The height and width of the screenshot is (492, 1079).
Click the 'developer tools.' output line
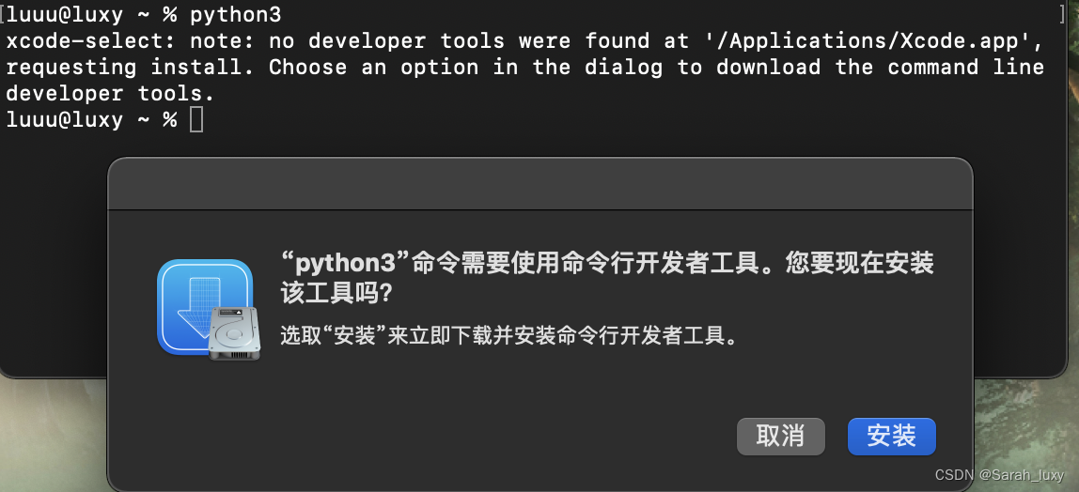click(110, 94)
